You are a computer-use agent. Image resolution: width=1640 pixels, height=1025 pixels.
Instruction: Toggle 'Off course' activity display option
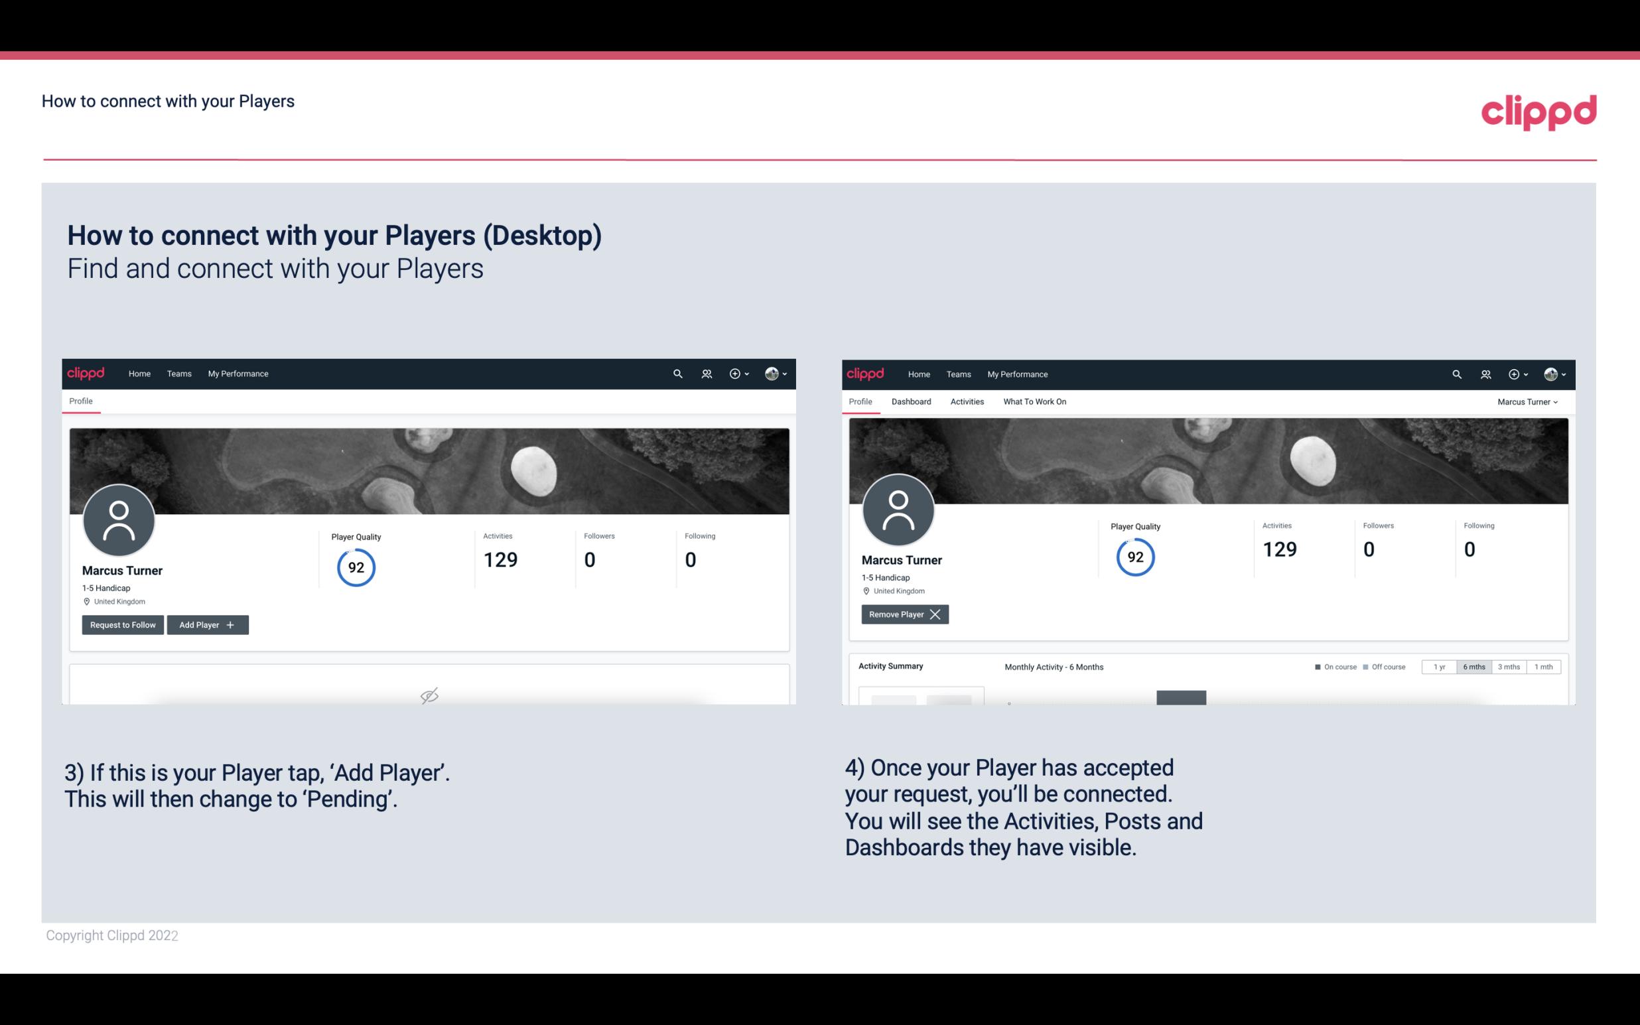[x=1381, y=666]
